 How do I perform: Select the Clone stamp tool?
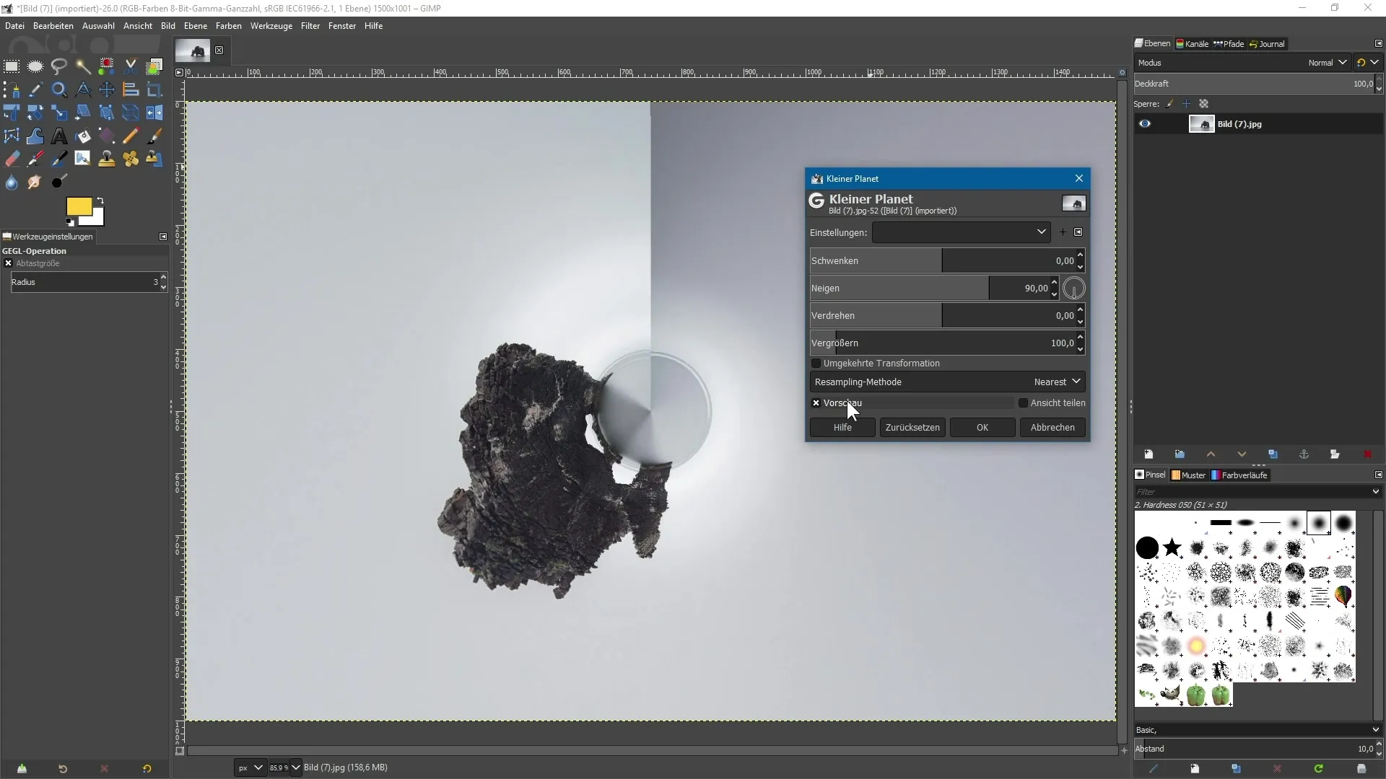(x=107, y=159)
